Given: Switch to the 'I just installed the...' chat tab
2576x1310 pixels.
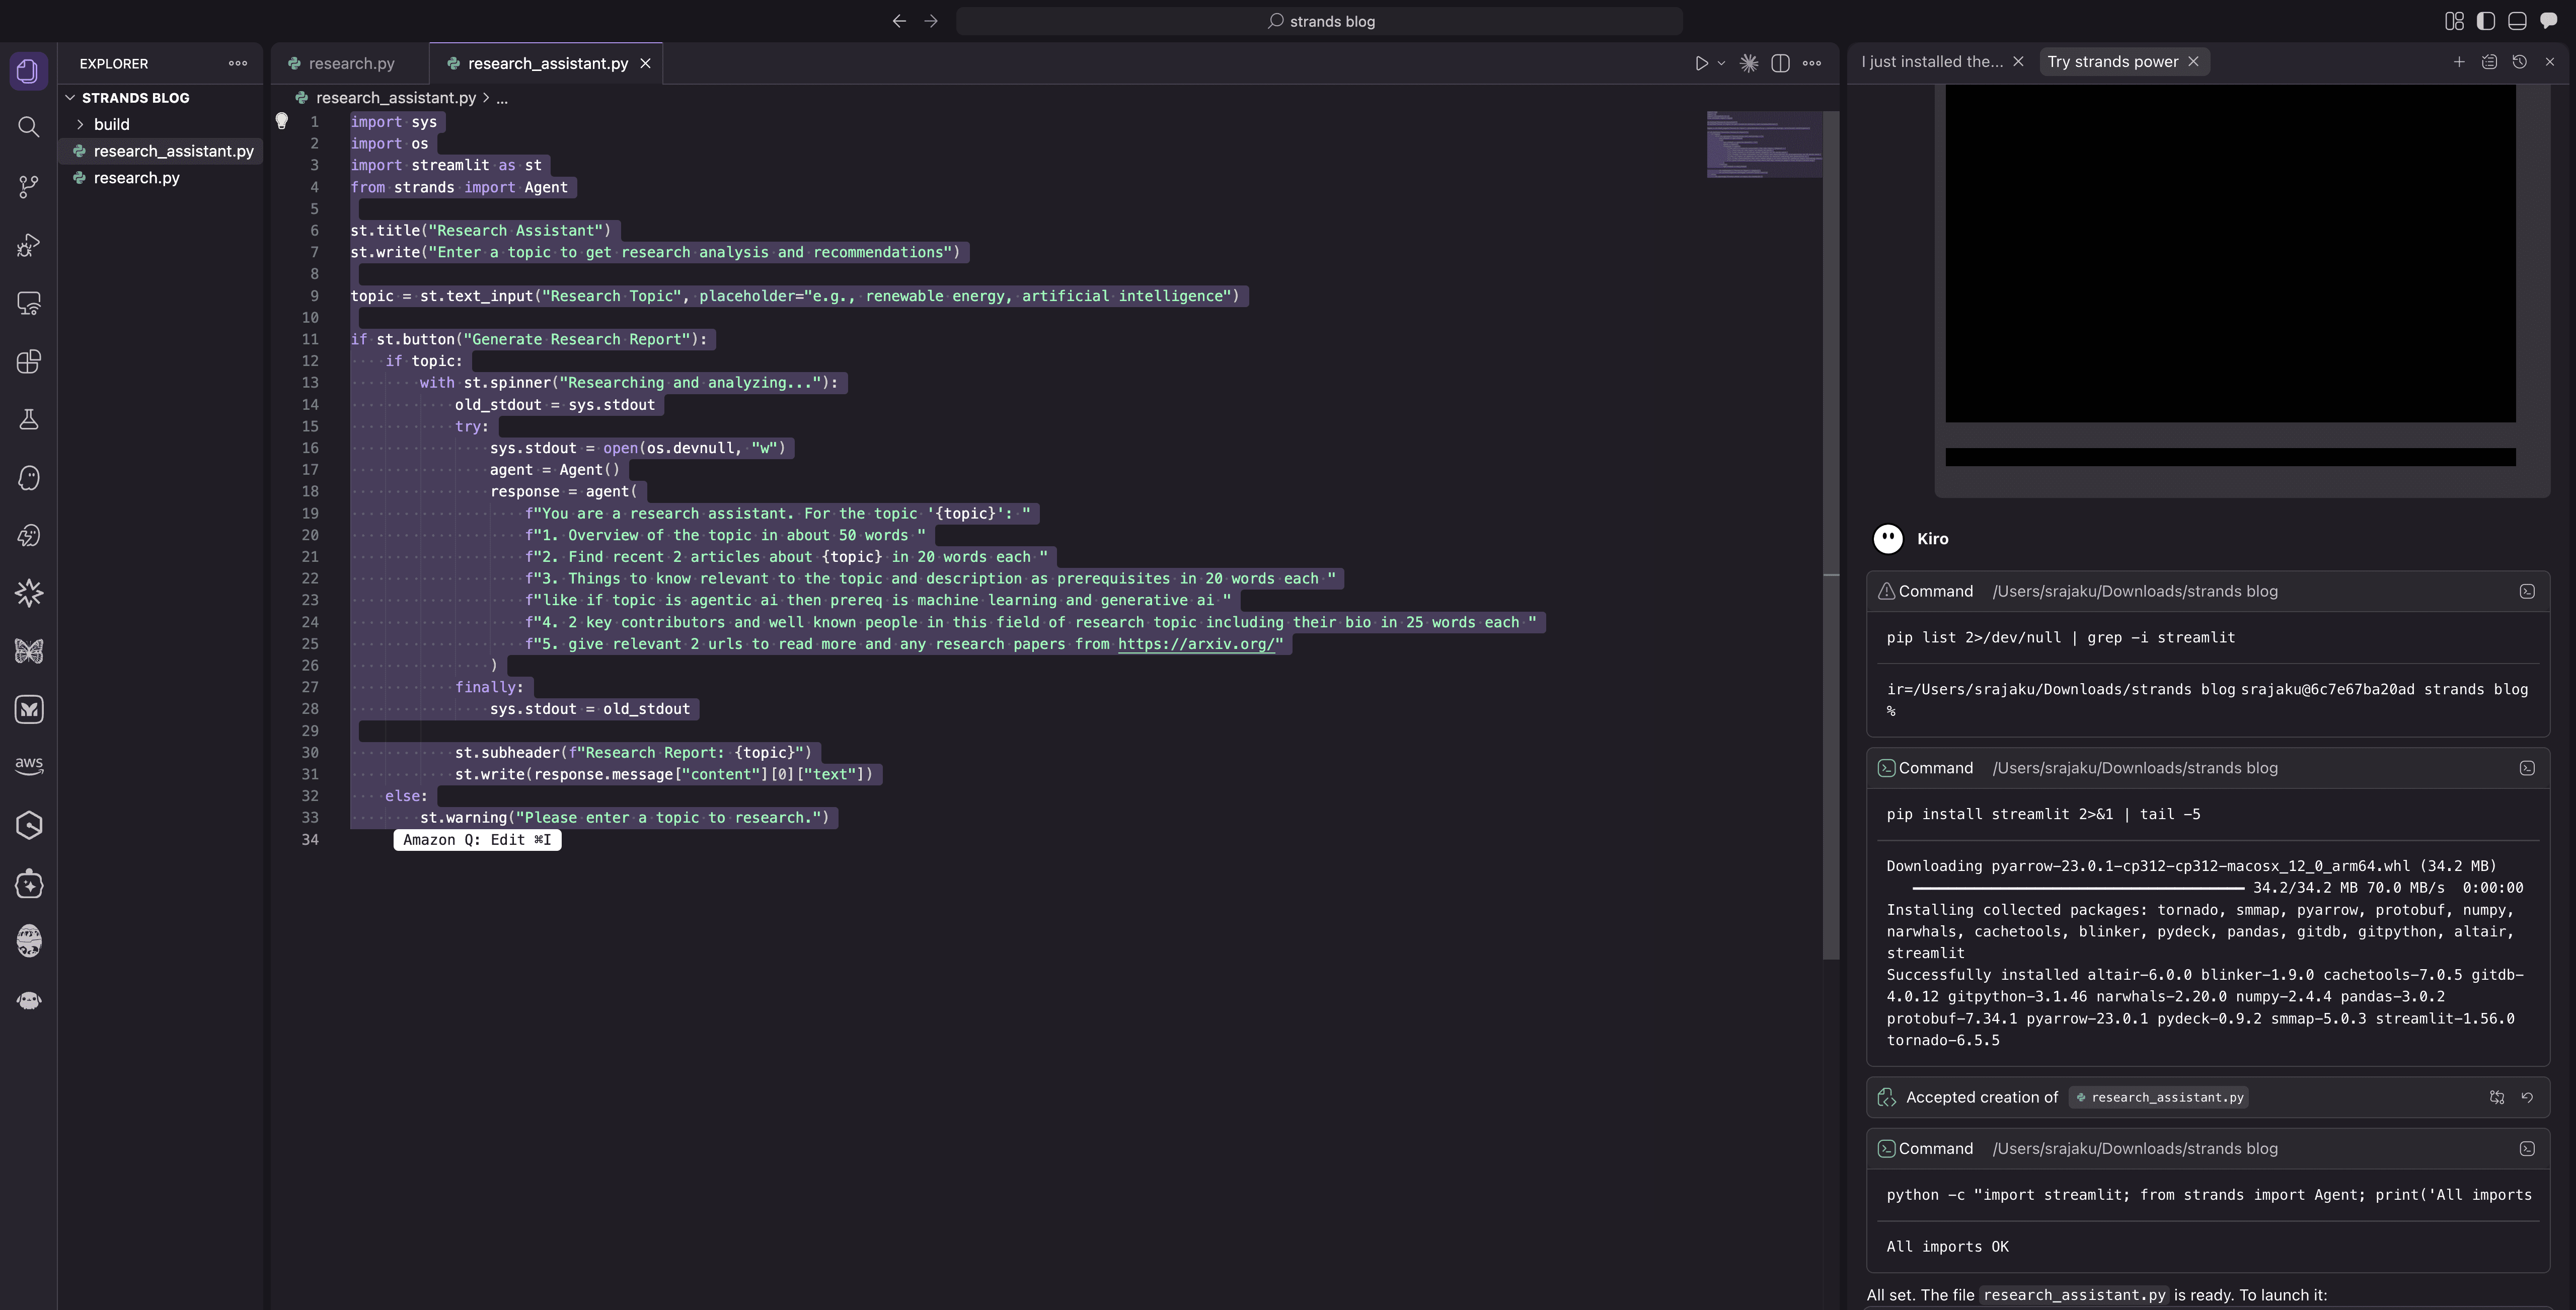Looking at the screenshot, I should [1932, 62].
